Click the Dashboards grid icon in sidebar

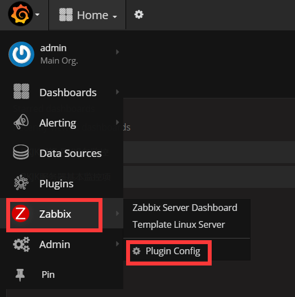coord(21,91)
